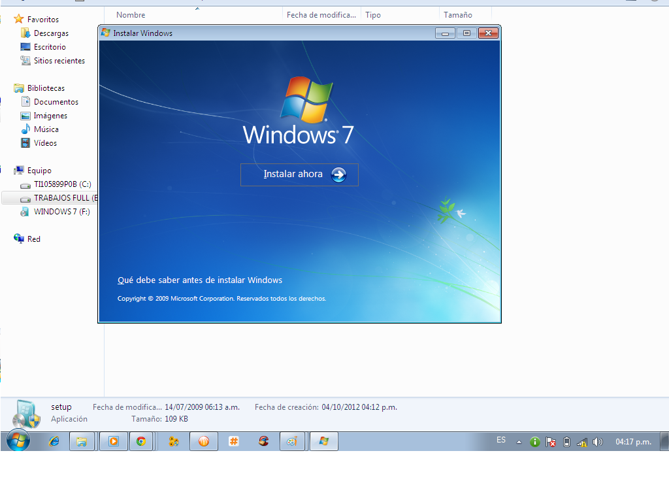Image resolution: width=669 pixels, height=502 pixels.
Task: Click the Documentos page icon
Action: click(x=25, y=101)
